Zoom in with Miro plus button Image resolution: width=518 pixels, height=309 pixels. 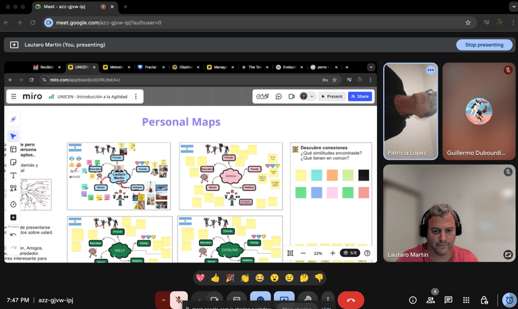click(333, 253)
